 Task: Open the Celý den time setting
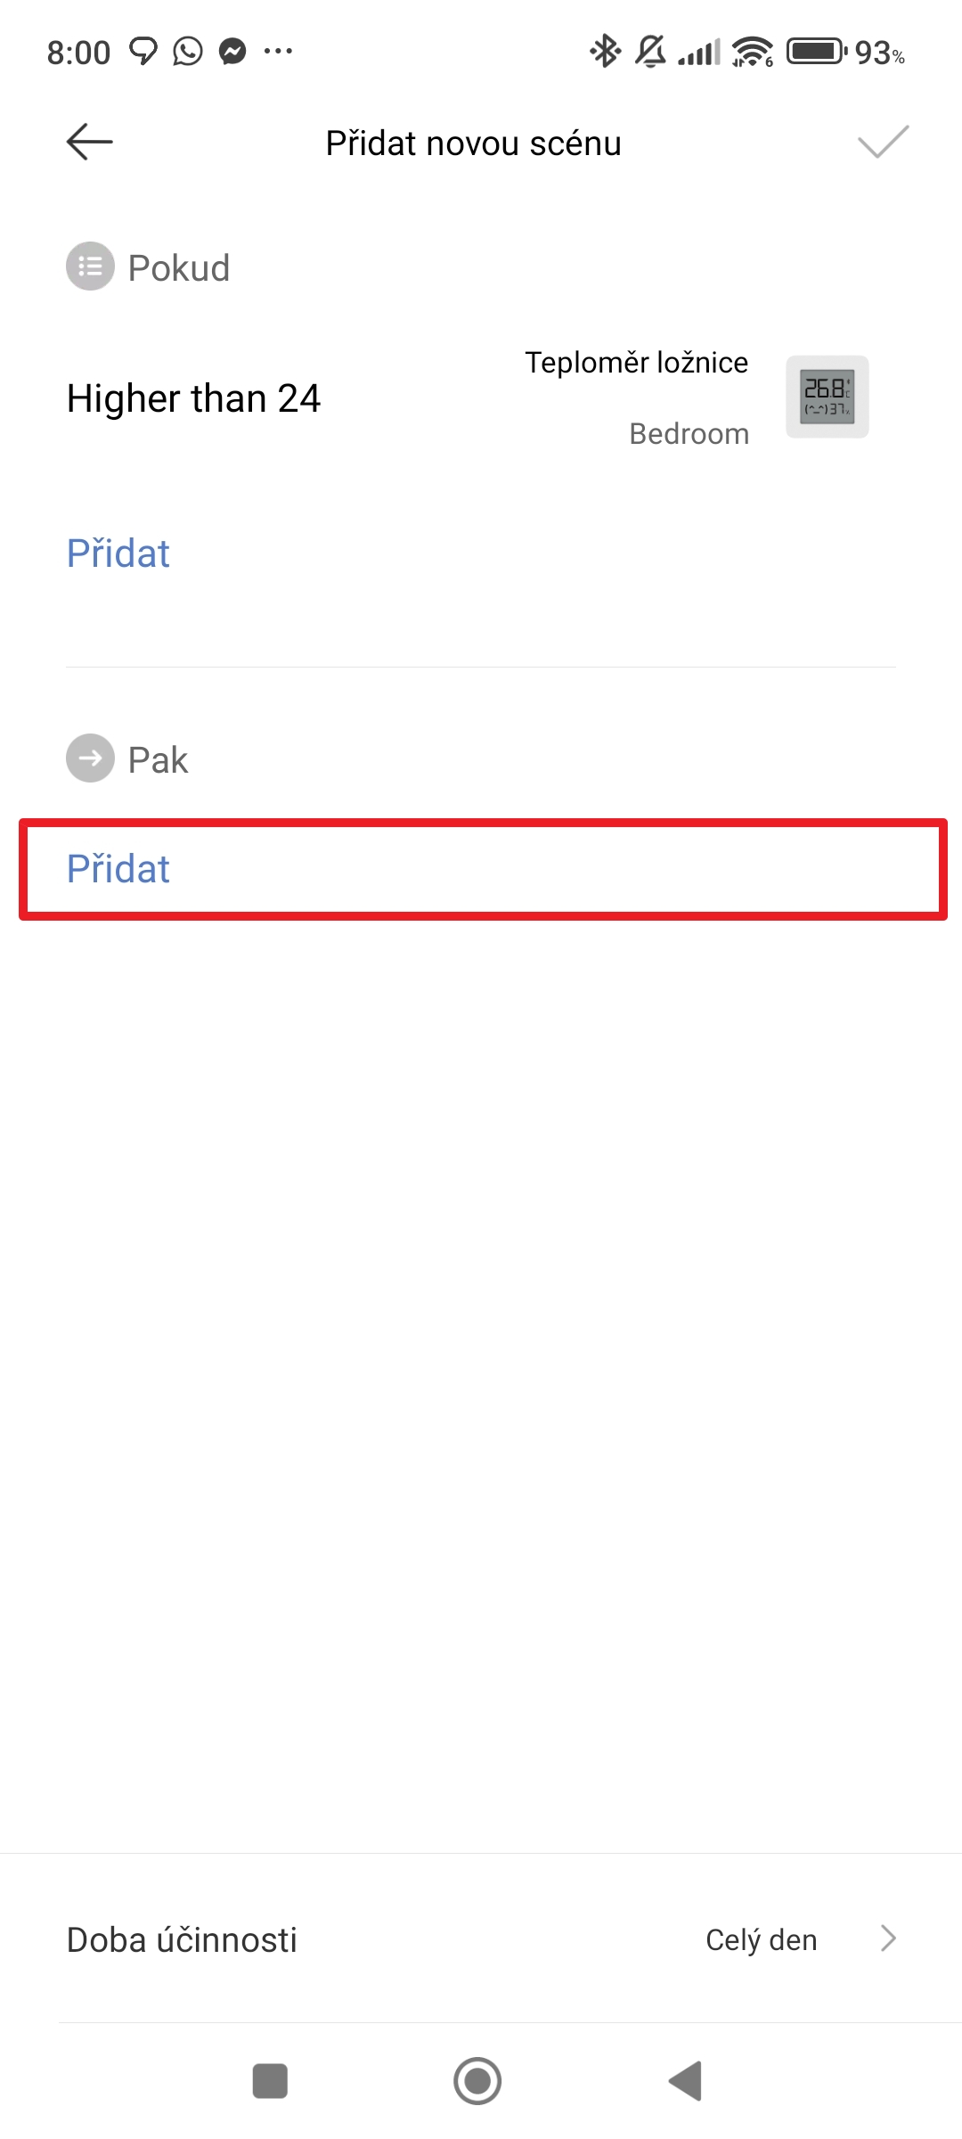click(x=761, y=1940)
